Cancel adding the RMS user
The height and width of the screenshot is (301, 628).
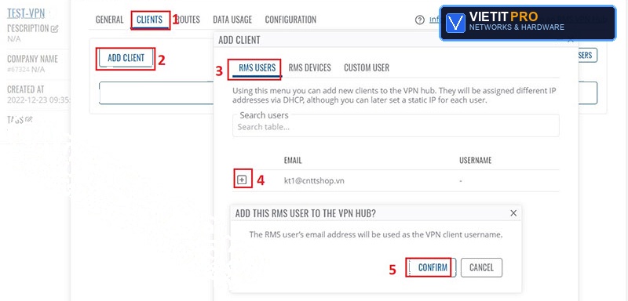coord(481,267)
